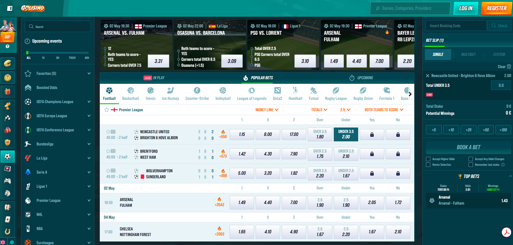Open the help question mark icon
Viewport: 513px width, 245px height.
tap(8, 46)
